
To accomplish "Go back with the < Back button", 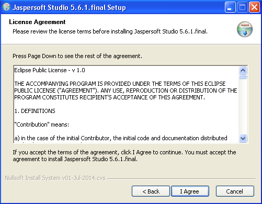I will (151, 191).
